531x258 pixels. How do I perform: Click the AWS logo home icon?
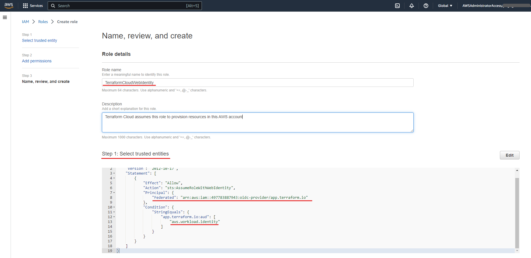[9, 6]
